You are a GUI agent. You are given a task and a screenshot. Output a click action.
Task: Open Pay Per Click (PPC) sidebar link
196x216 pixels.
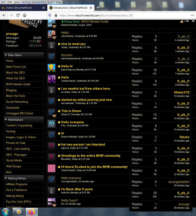pyautogui.click(x=19, y=202)
